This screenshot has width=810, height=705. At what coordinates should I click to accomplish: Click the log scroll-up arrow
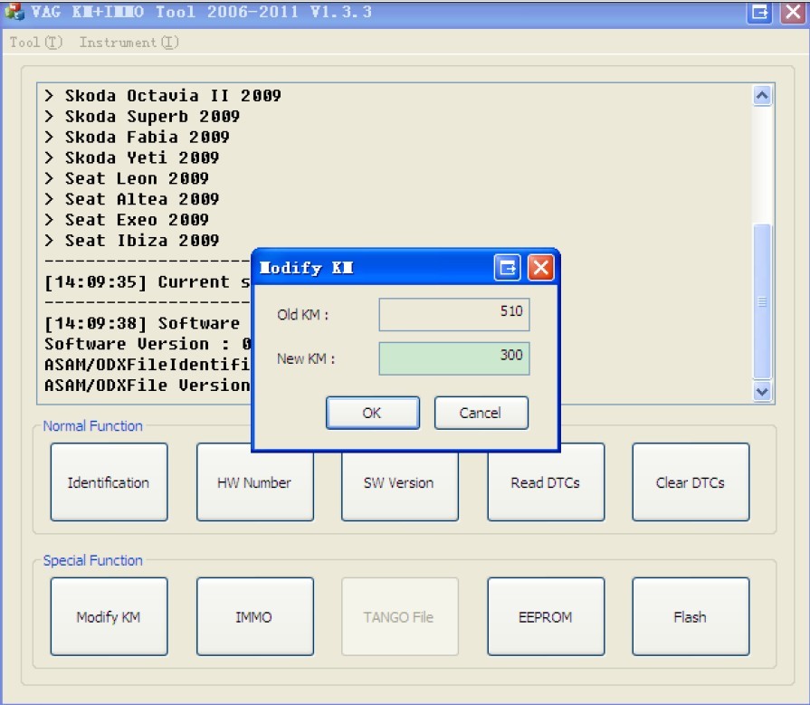[762, 96]
